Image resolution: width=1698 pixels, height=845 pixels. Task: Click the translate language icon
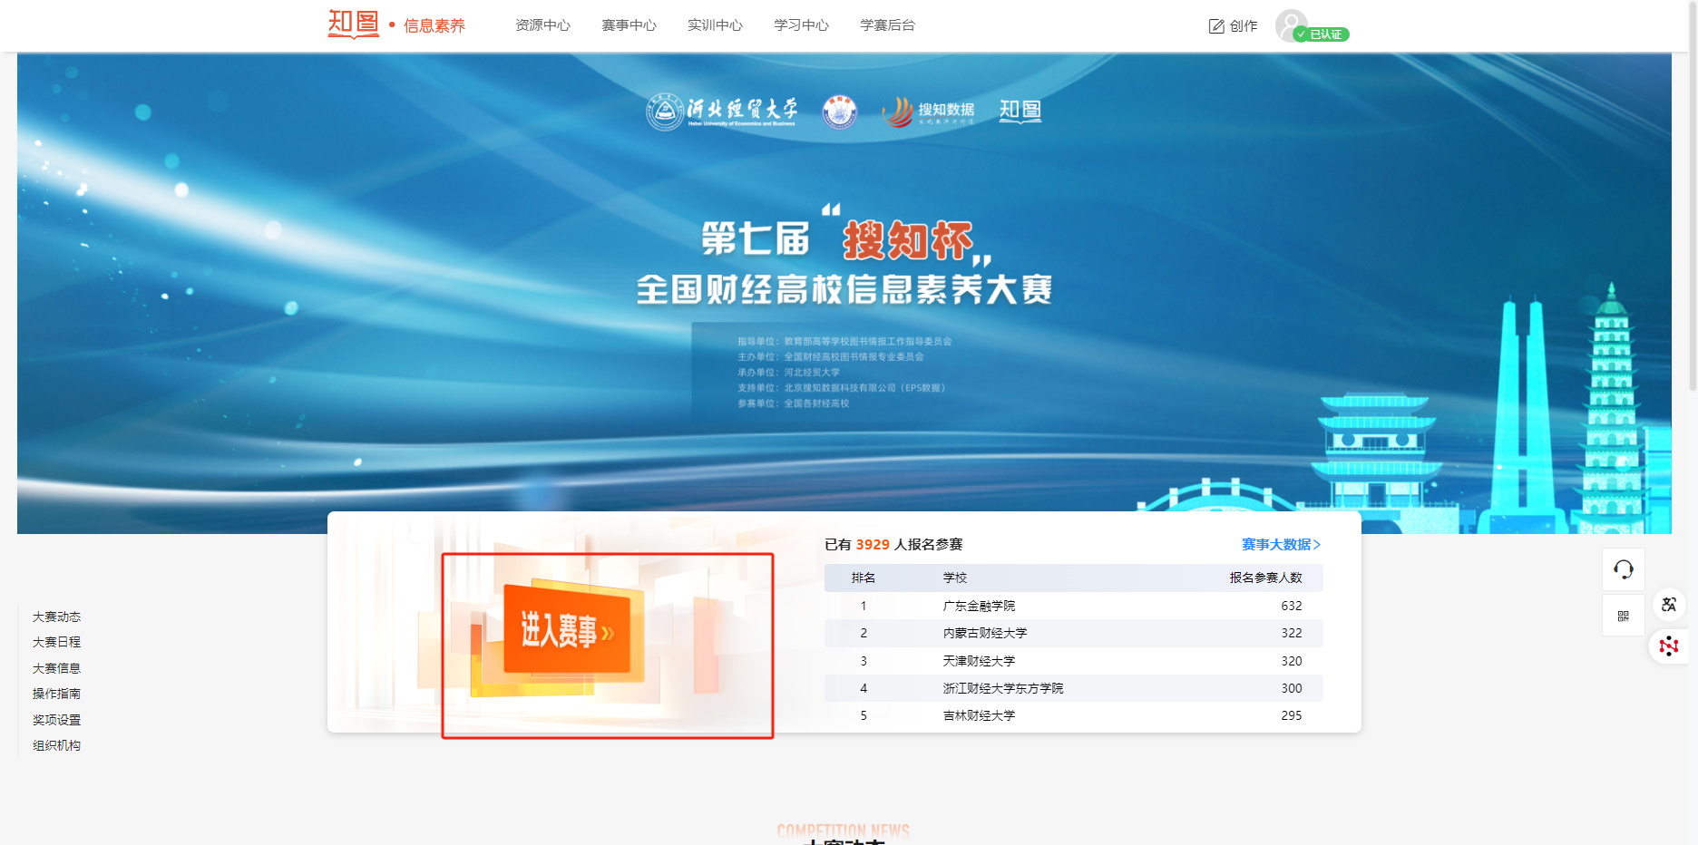coord(1669,605)
